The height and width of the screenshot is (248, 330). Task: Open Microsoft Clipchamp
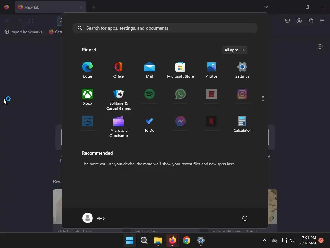click(119, 127)
